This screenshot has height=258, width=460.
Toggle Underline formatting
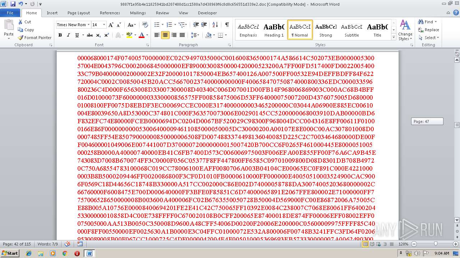tap(77, 35)
